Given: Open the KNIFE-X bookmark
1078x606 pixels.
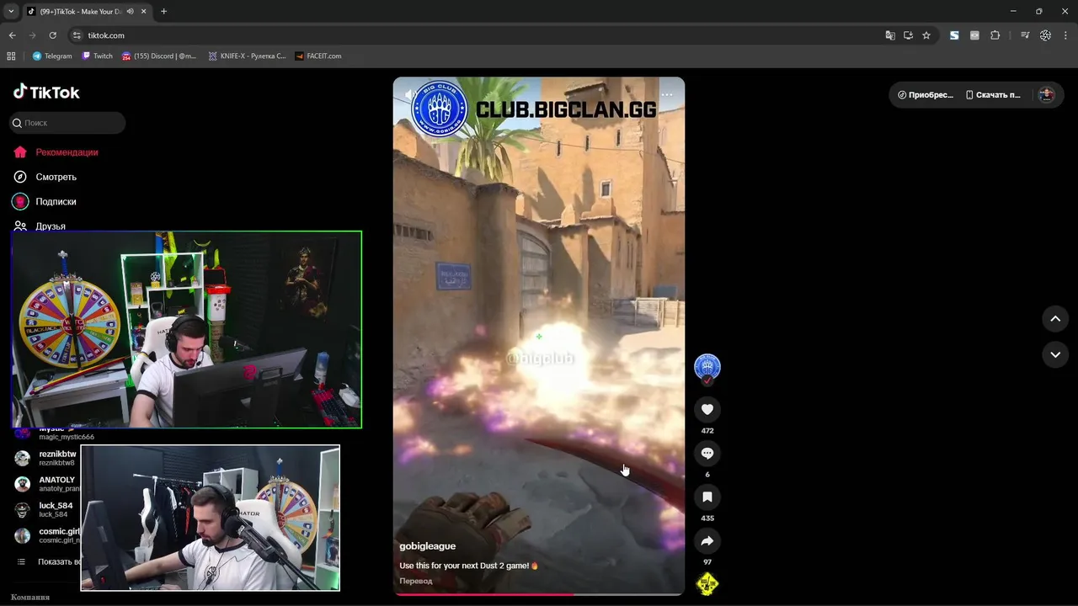Looking at the screenshot, I should coord(247,56).
